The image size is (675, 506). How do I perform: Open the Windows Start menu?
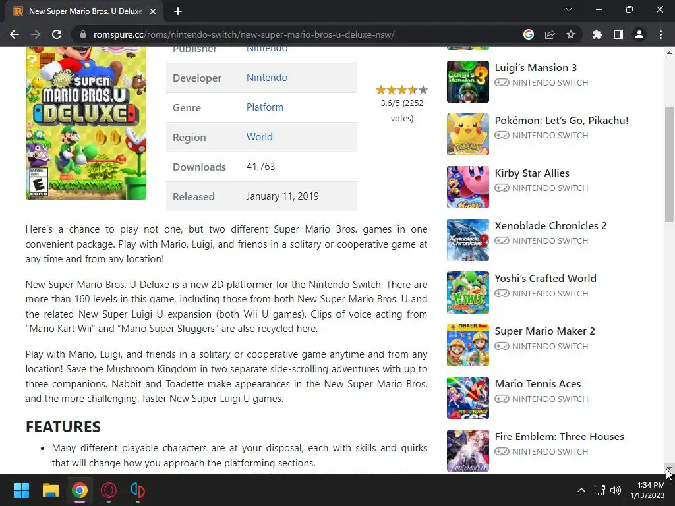(x=21, y=490)
